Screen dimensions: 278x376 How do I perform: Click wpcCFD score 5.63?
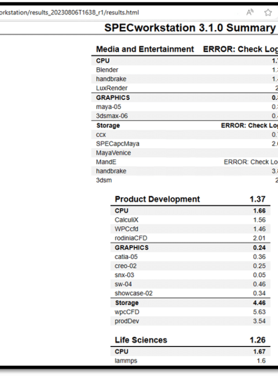[259, 312]
